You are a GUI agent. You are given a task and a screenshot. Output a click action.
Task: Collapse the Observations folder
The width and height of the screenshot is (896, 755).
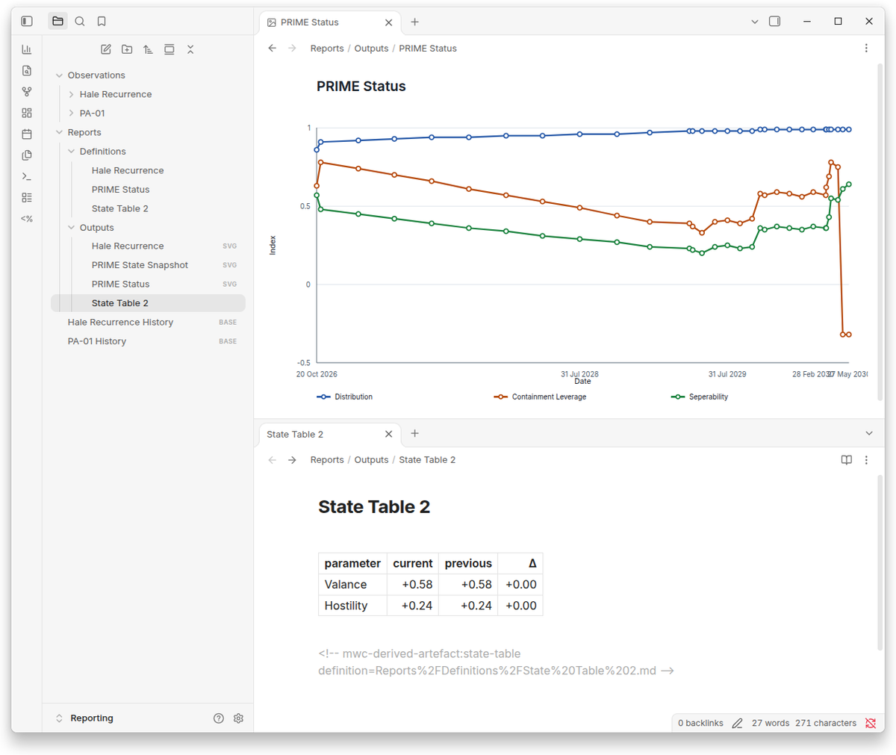click(x=59, y=75)
